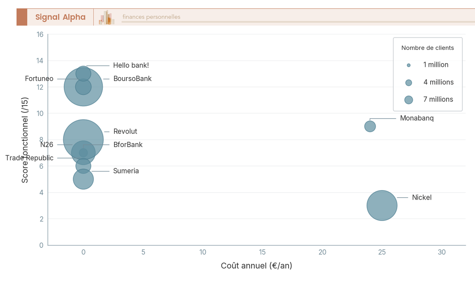Toggle the Sumeria data point

tap(83, 166)
